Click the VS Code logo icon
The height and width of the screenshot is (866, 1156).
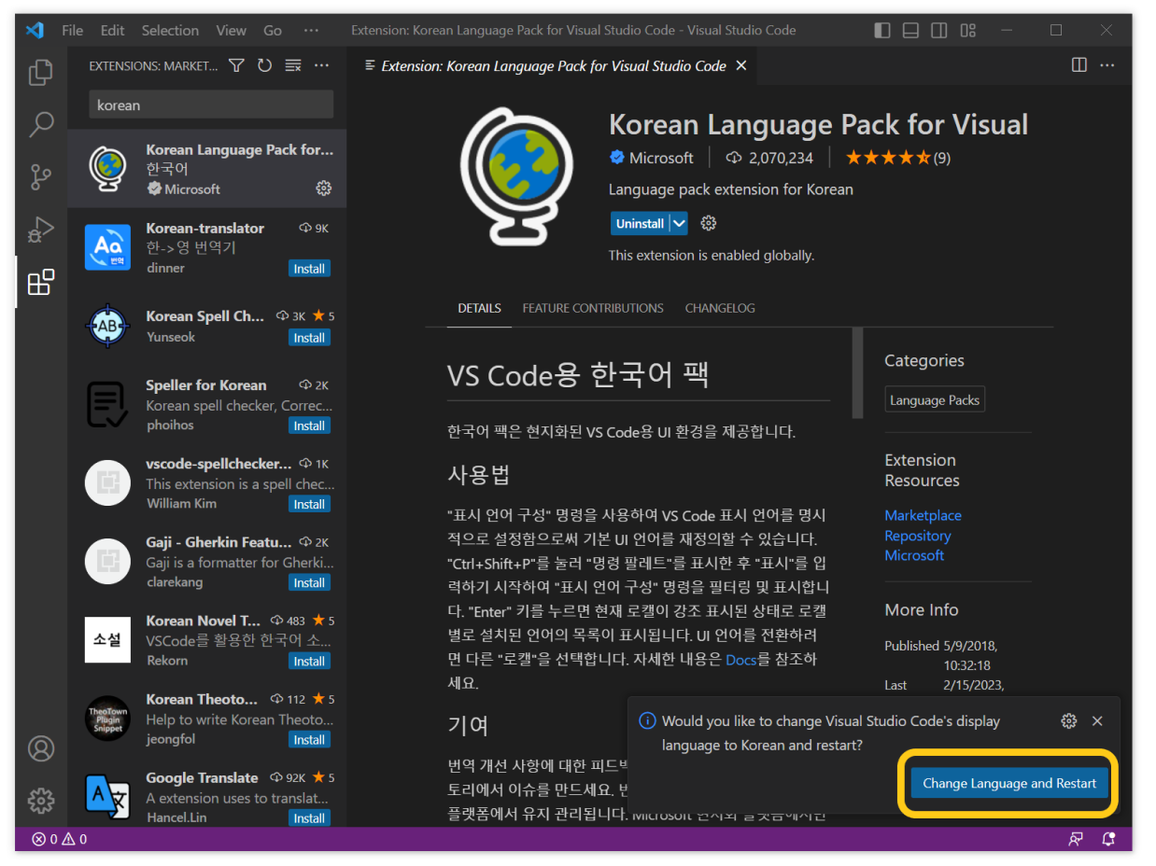click(35, 30)
